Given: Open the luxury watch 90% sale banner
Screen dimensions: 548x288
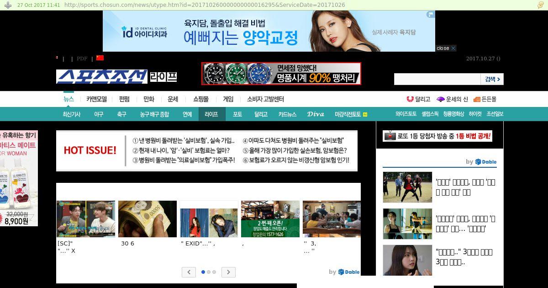Looking at the screenshot, I should (281, 74).
